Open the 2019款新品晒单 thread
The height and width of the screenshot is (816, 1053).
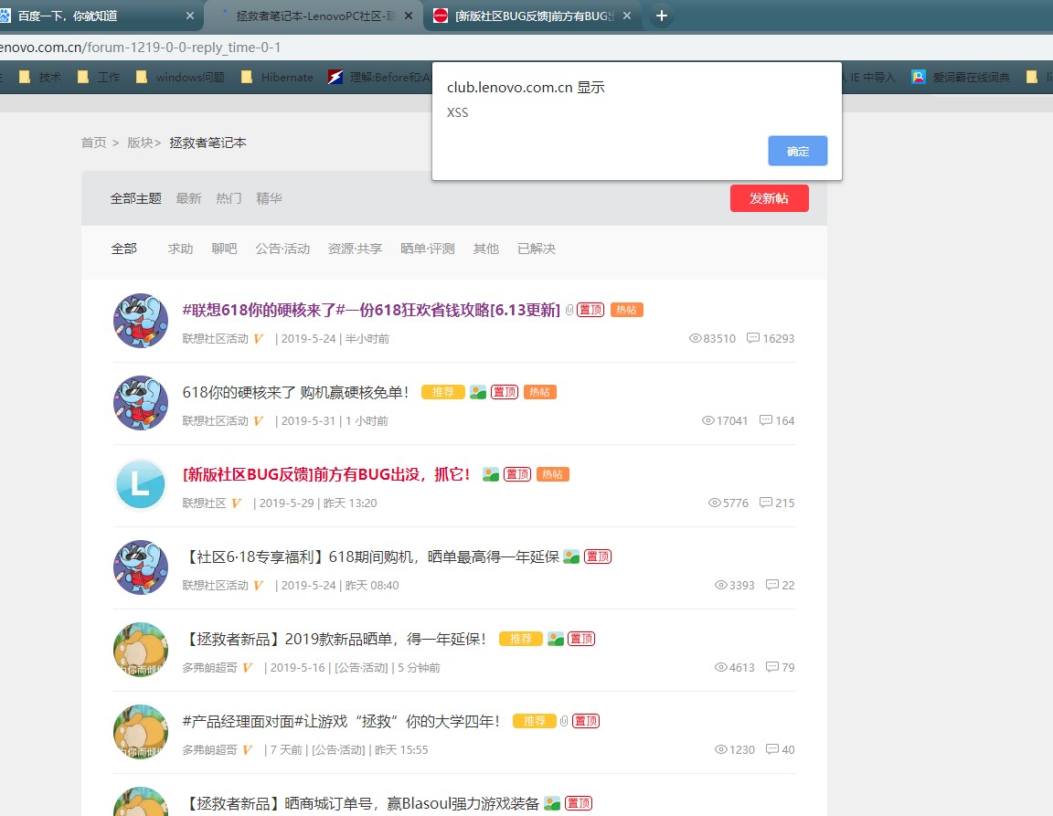click(x=335, y=639)
